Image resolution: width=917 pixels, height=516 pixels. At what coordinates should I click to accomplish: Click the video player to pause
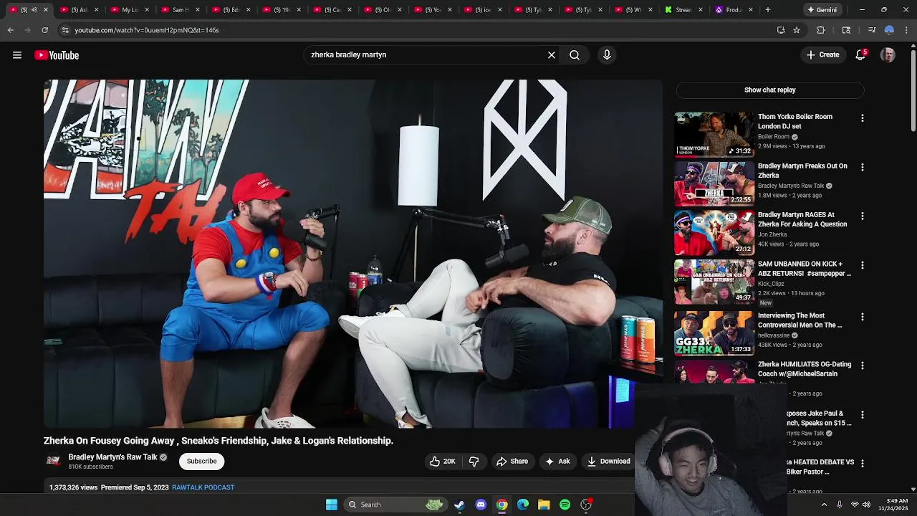353,254
